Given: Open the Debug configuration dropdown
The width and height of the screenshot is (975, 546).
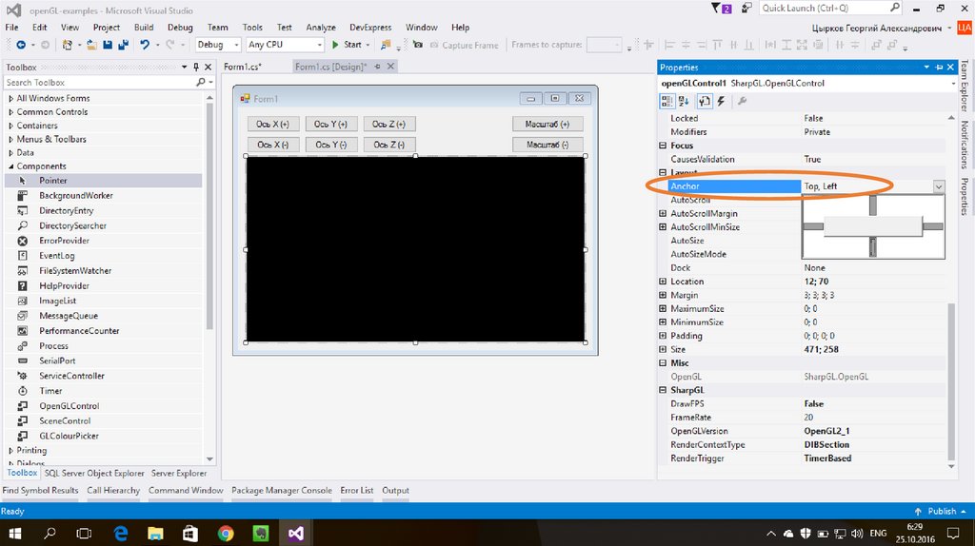Looking at the screenshot, I should 217,45.
